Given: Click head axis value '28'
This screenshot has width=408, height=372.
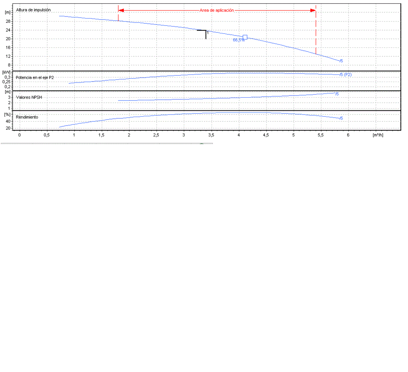Looking at the screenshot, I should point(8,22).
